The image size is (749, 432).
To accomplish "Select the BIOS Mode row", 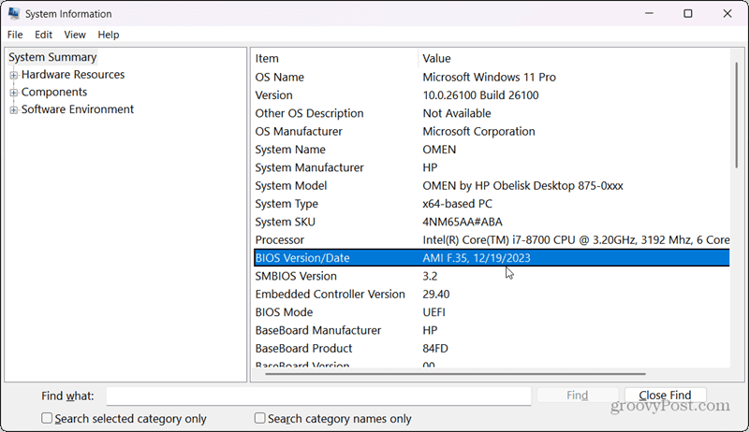I will (492, 312).
